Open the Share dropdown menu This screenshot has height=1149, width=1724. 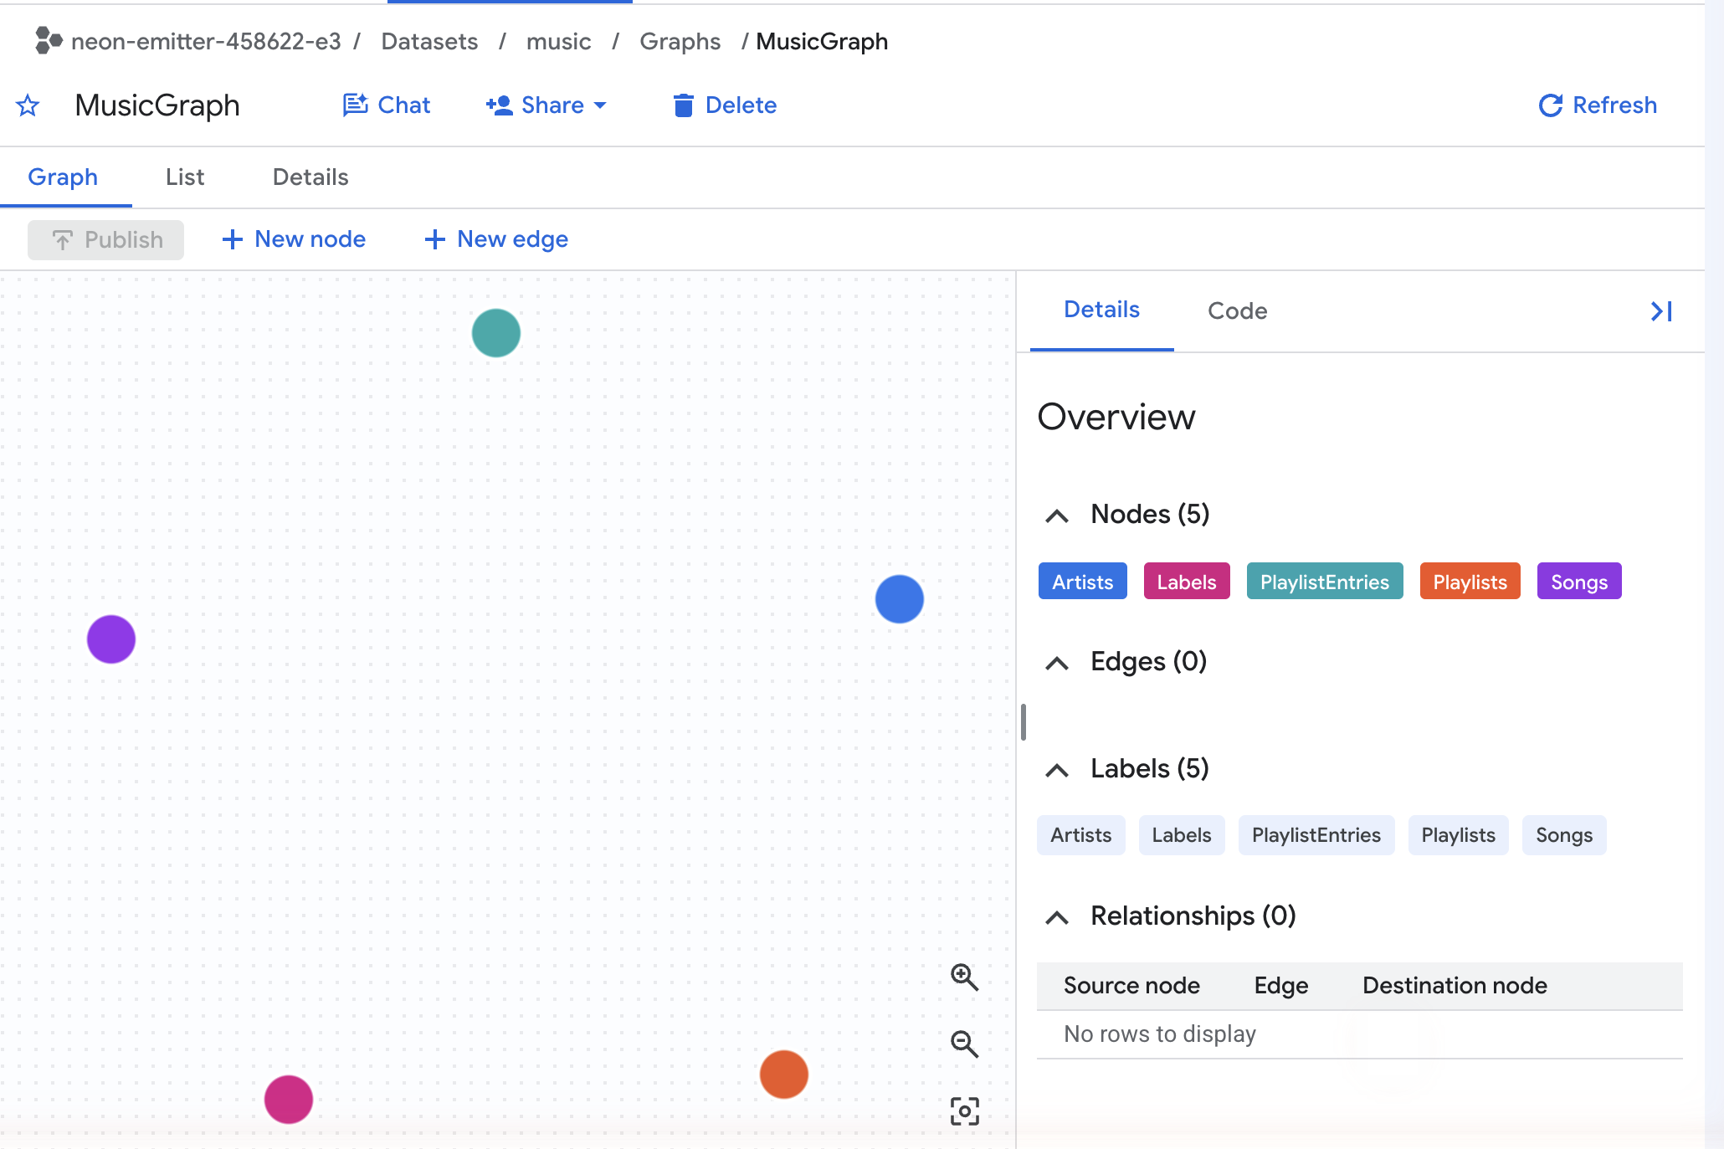pyautogui.click(x=546, y=105)
